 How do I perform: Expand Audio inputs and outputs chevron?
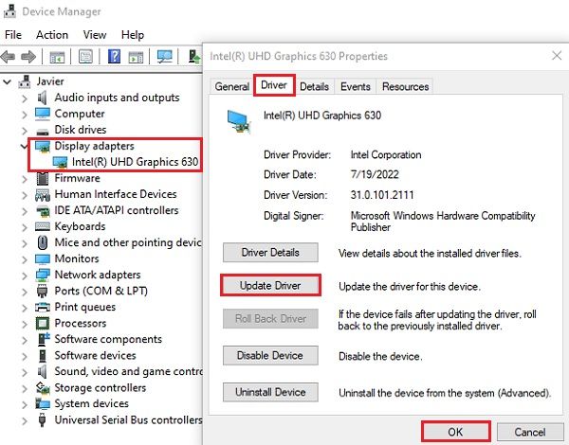point(25,98)
